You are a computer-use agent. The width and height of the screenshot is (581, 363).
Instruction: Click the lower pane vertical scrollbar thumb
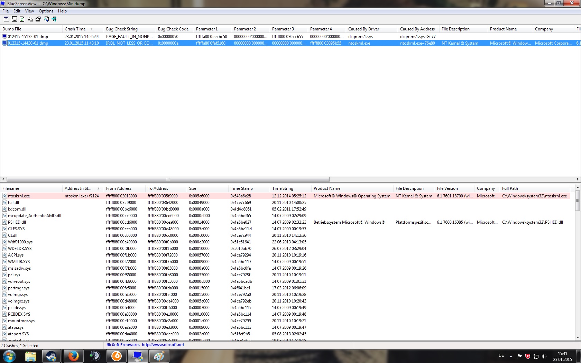click(578, 201)
